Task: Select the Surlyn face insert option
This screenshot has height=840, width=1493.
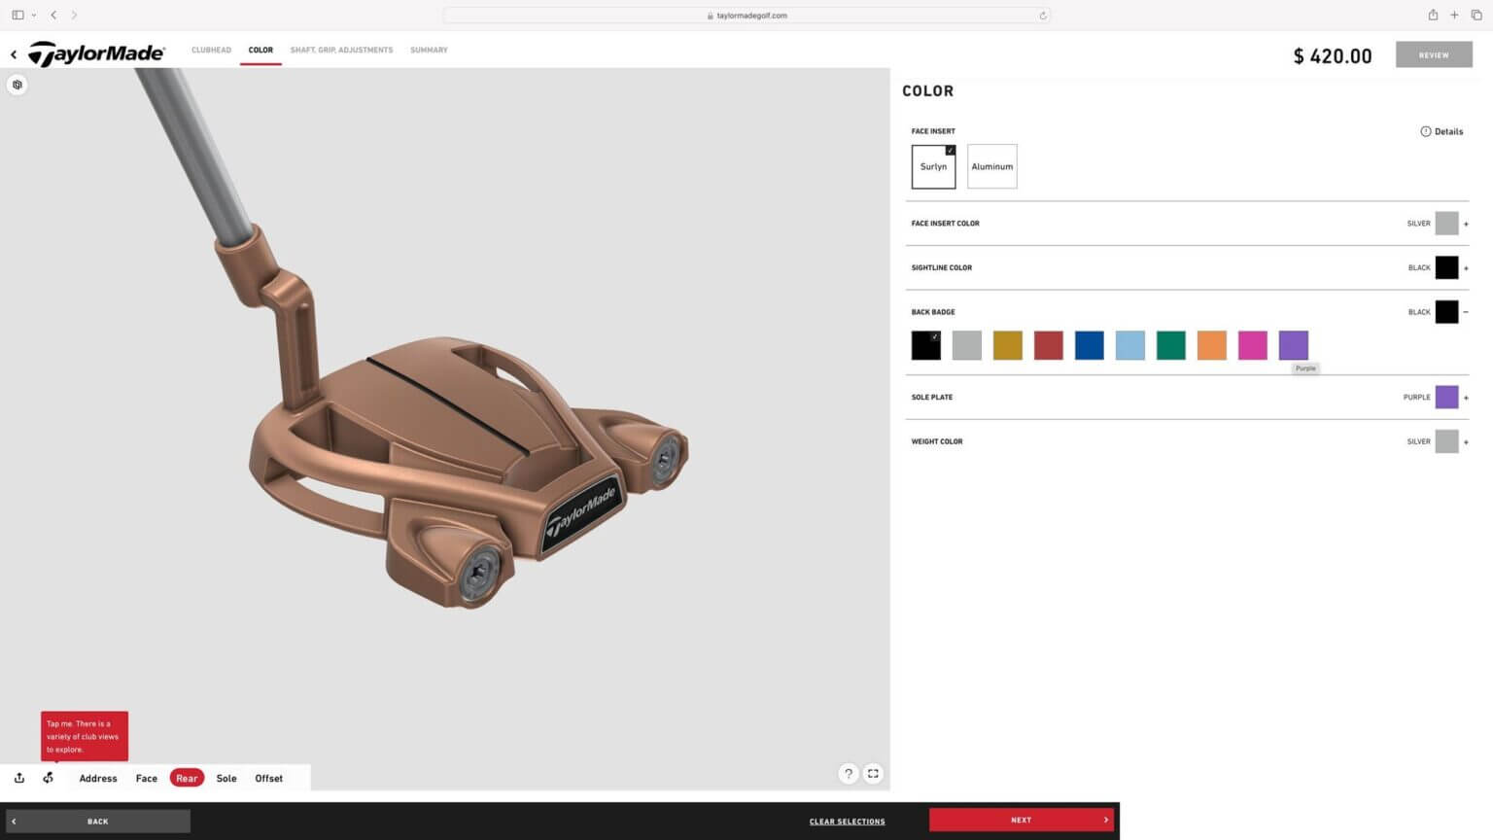Action: [933, 166]
